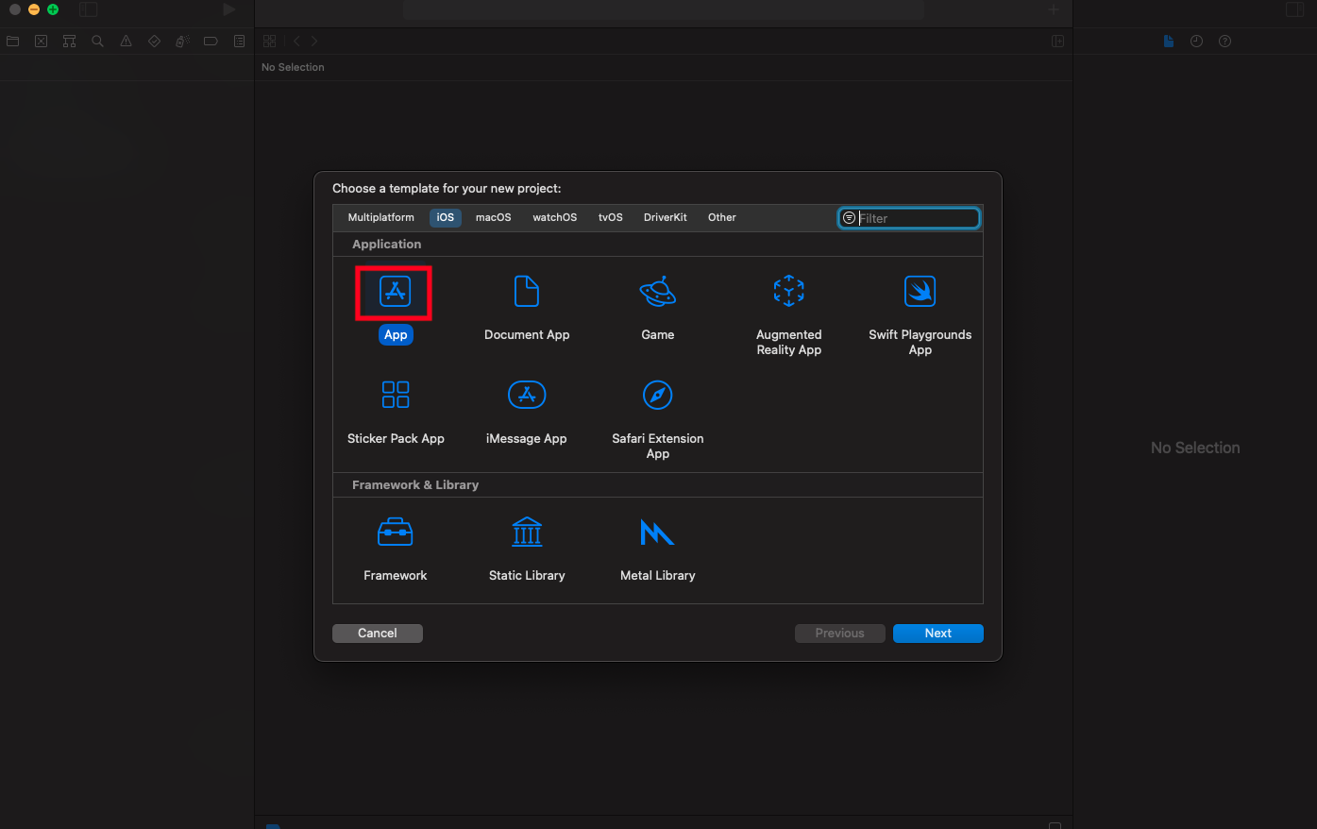1317x829 pixels.
Task: Click Next to continue
Action: 938,634
